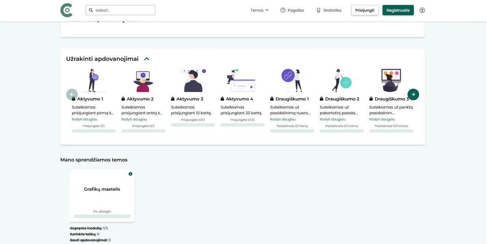Click the Registruotis button
This screenshot has width=487, height=244.
(x=398, y=10)
